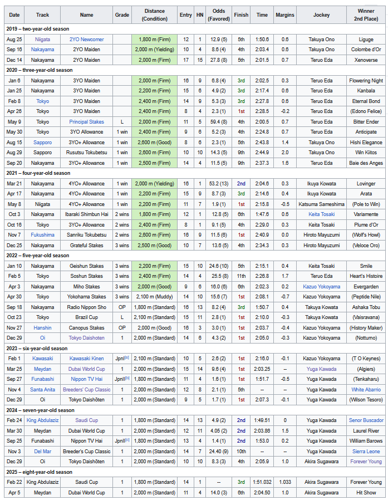The image size is (388, 500).
Task: Open the Sierra Leone winner link
Action: coord(366,452)
